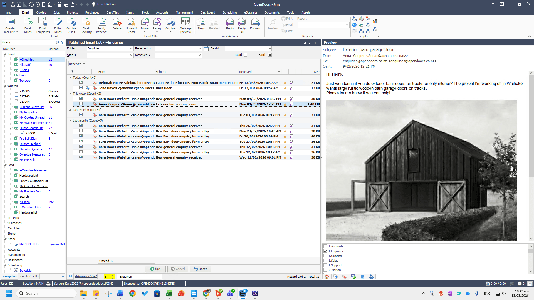Create a New email
Viewport: 534px width, 300px height.
(x=201, y=24)
